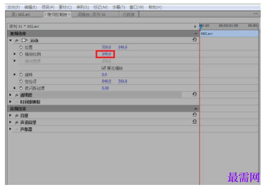Expand the 旋转 property triangle
The width and height of the screenshot is (266, 188).
(x=15, y=75)
